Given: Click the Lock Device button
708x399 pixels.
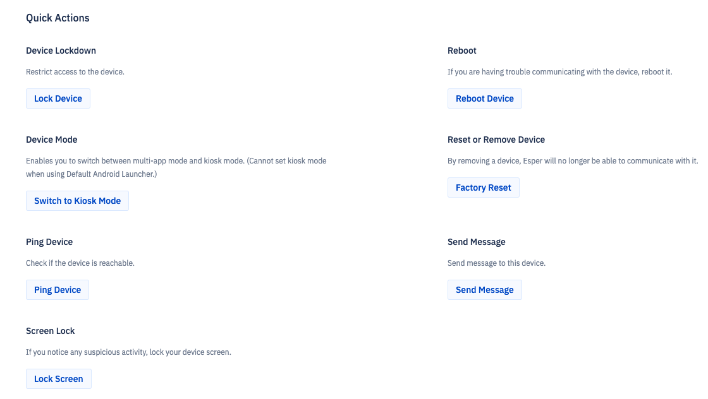Looking at the screenshot, I should click(x=58, y=98).
